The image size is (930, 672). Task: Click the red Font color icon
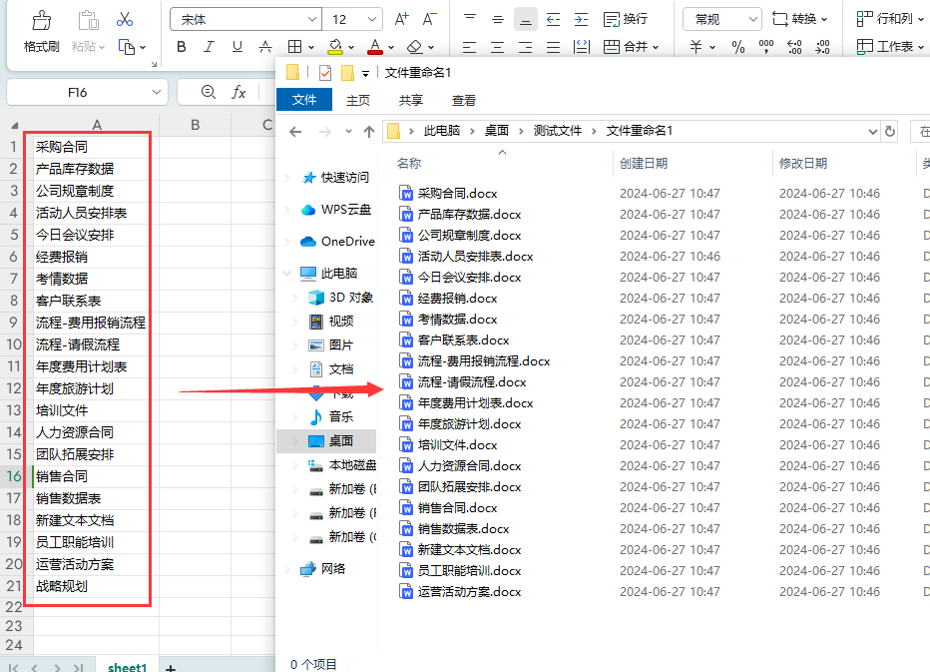tap(375, 46)
